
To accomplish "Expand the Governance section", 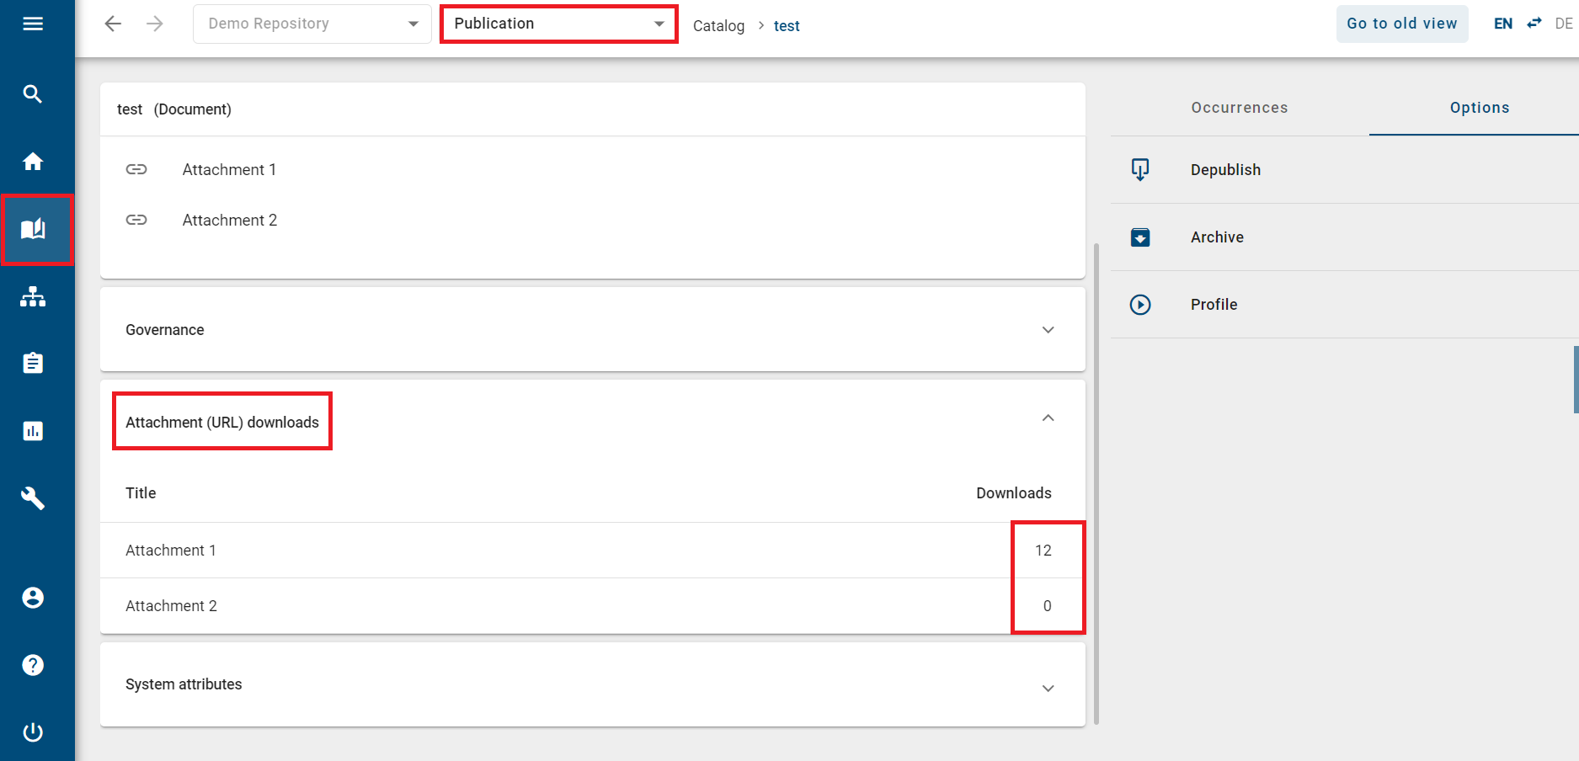I will click(1048, 329).
